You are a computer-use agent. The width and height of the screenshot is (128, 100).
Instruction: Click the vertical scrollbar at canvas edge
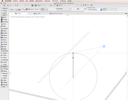[x=127, y=16]
